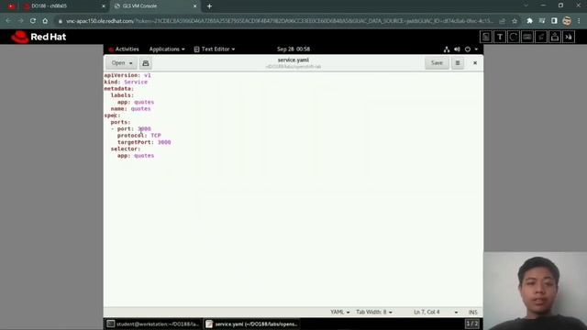Click the 'spec:' line
Screen dimensions: 587x330
coord(112,115)
